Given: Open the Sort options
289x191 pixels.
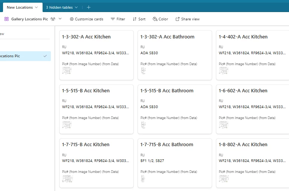Looking at the screenshot, I should [x=139, y=19].
